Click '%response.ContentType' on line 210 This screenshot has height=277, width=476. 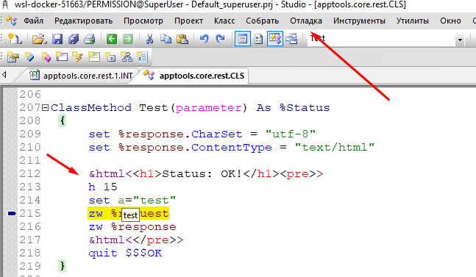click(x=195, y=147)
